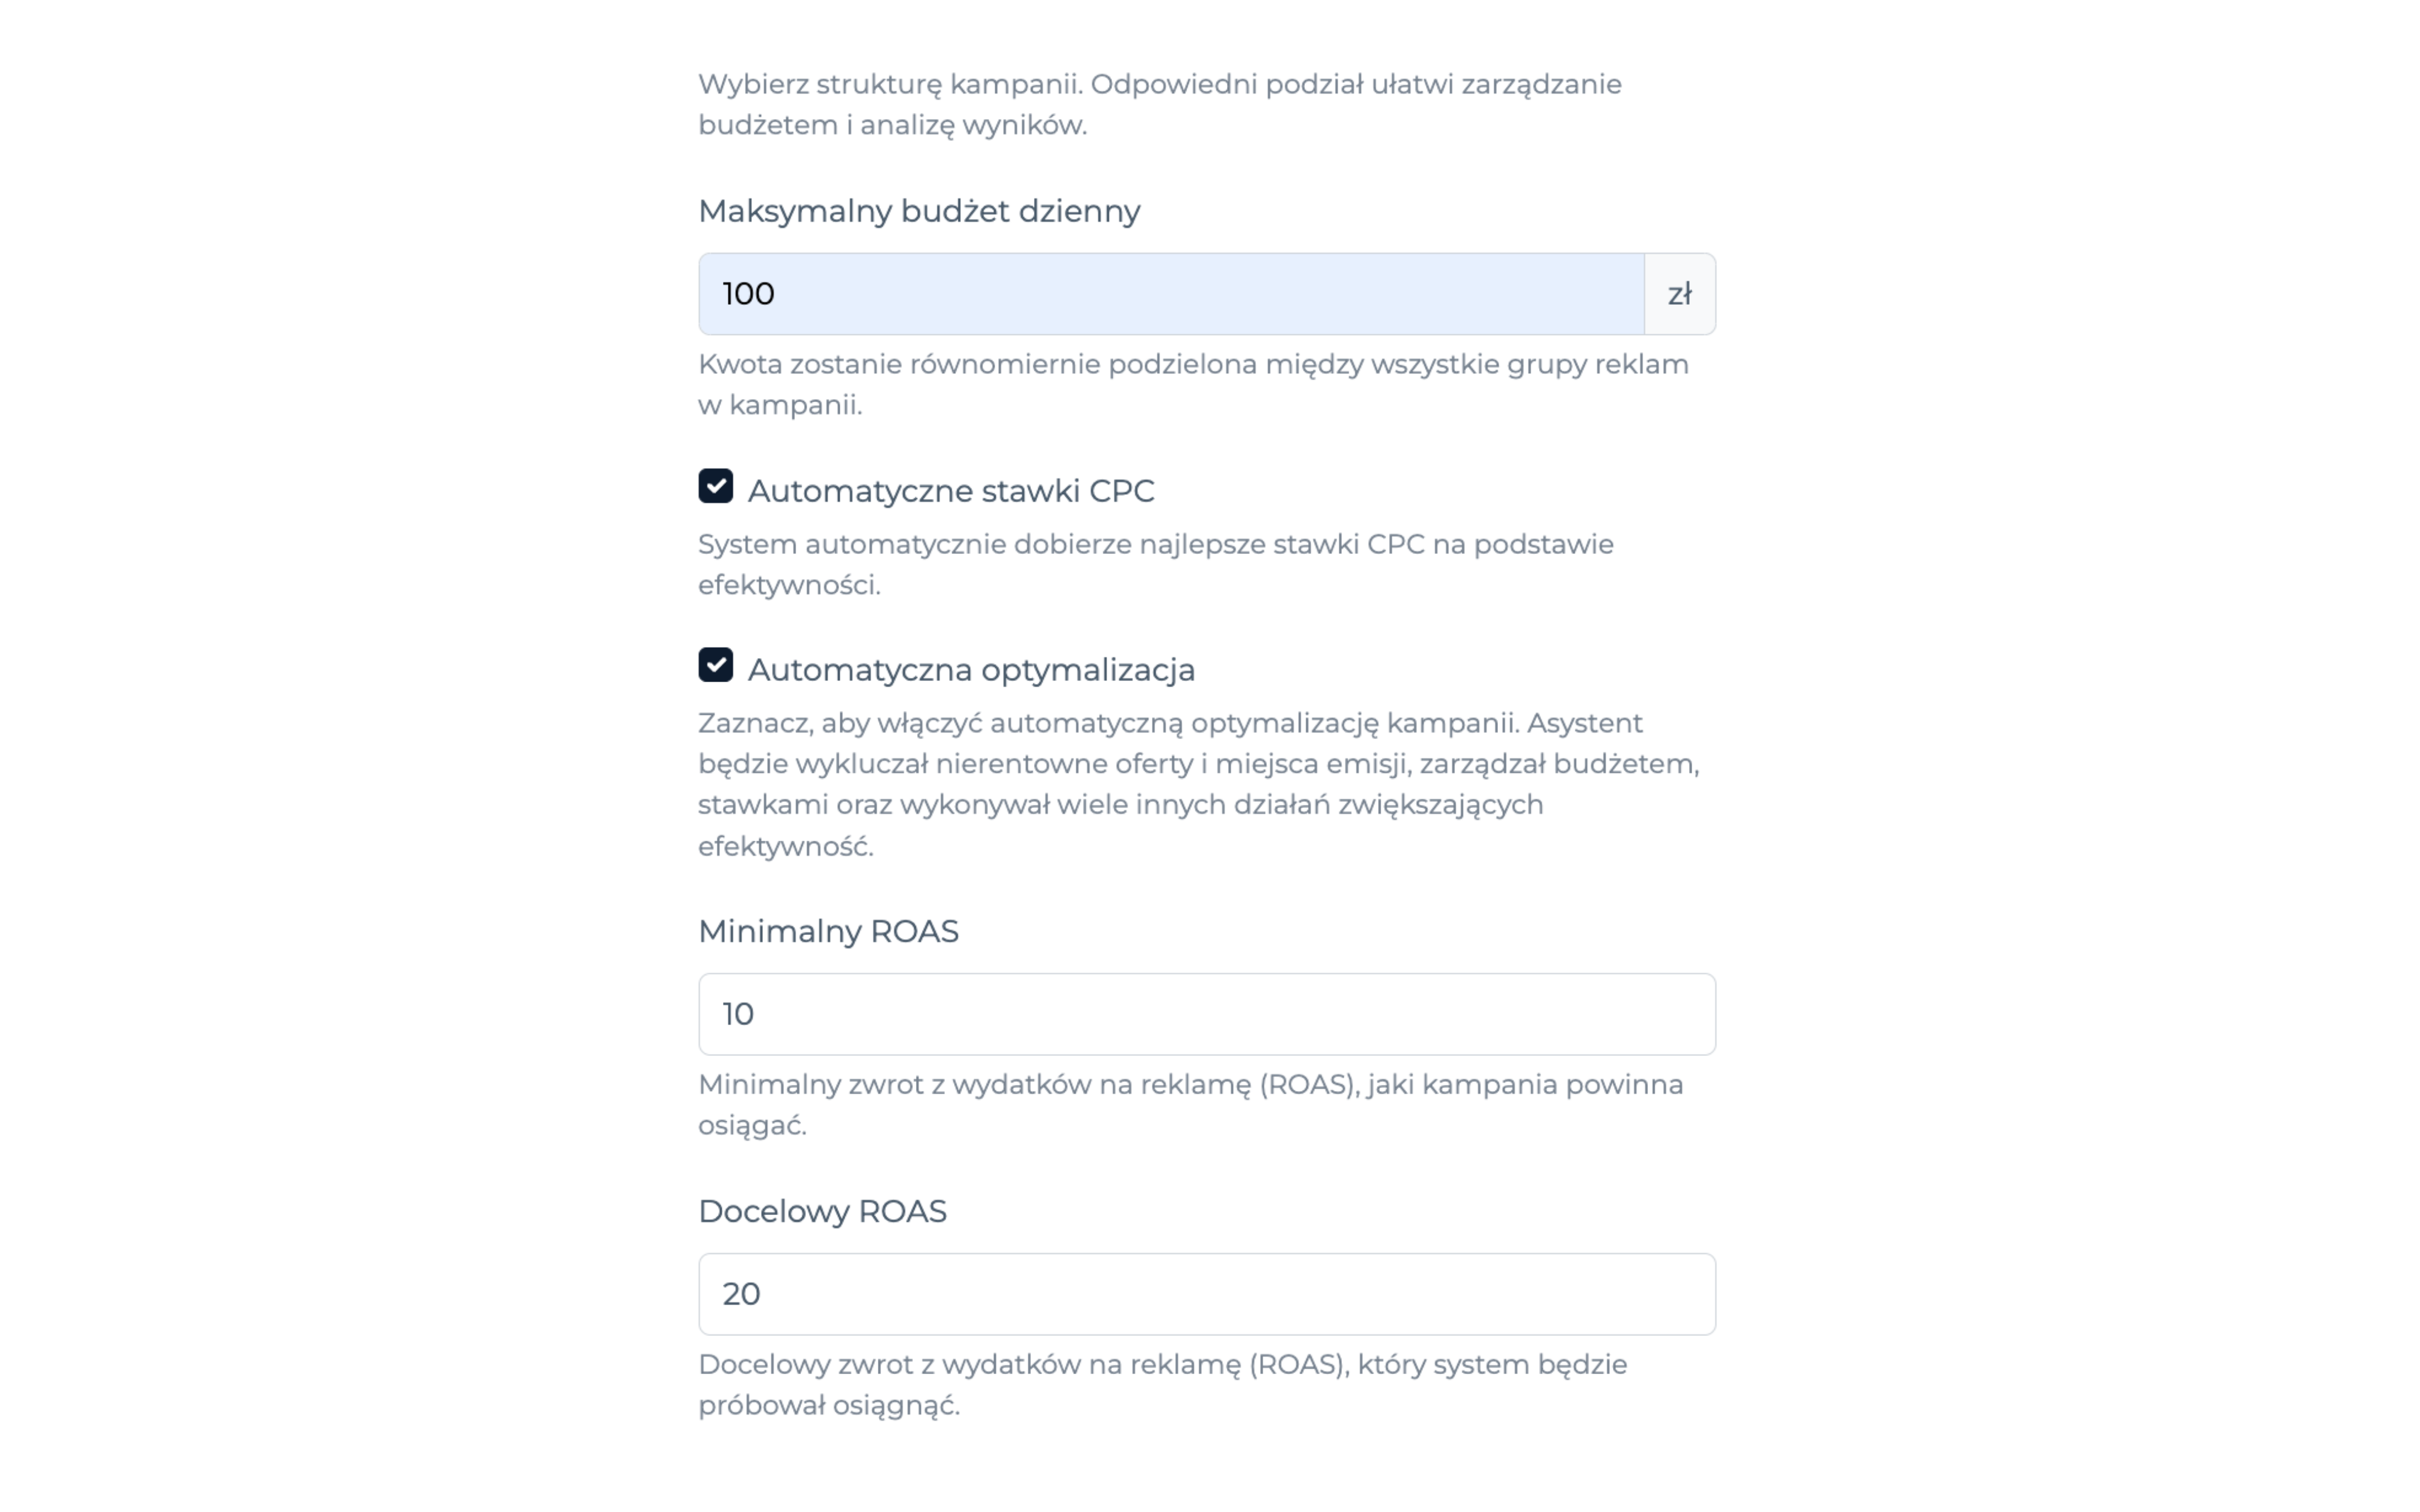This screenshot has width=2420, height=1512.
Task: Click the Maksymalny budżet dzienny input field
Action: pos(1170,294)
